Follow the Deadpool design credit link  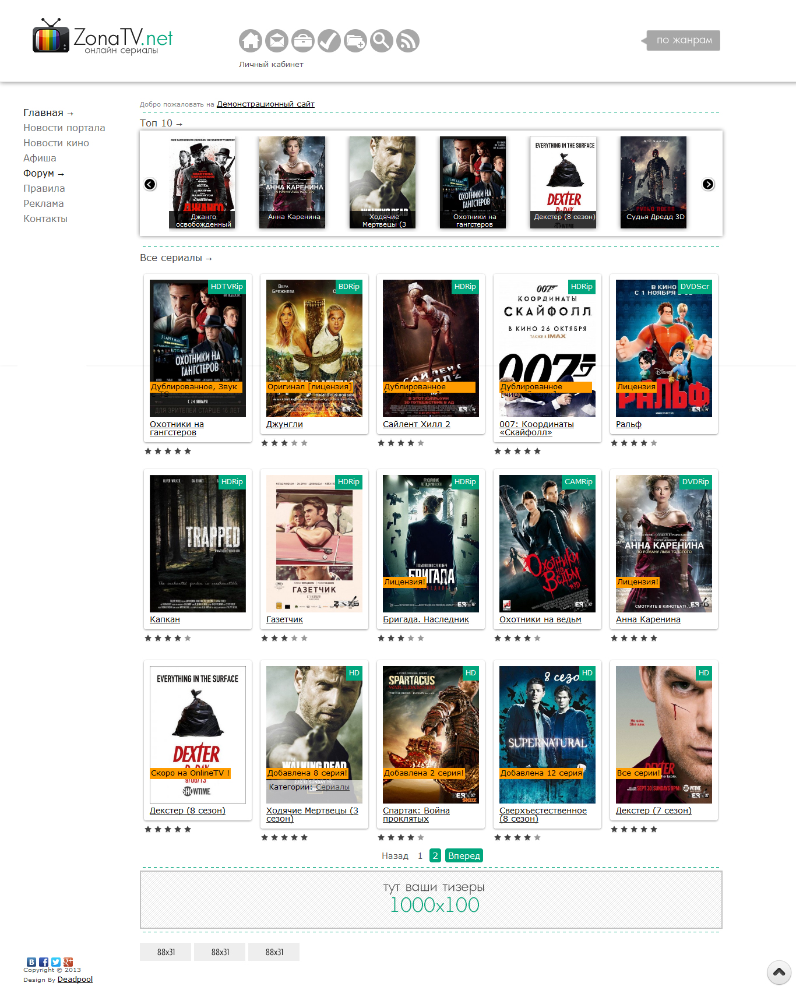click(x=75, y=980)
